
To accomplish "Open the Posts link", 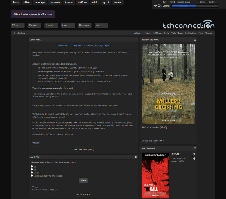I will (201, 33).
